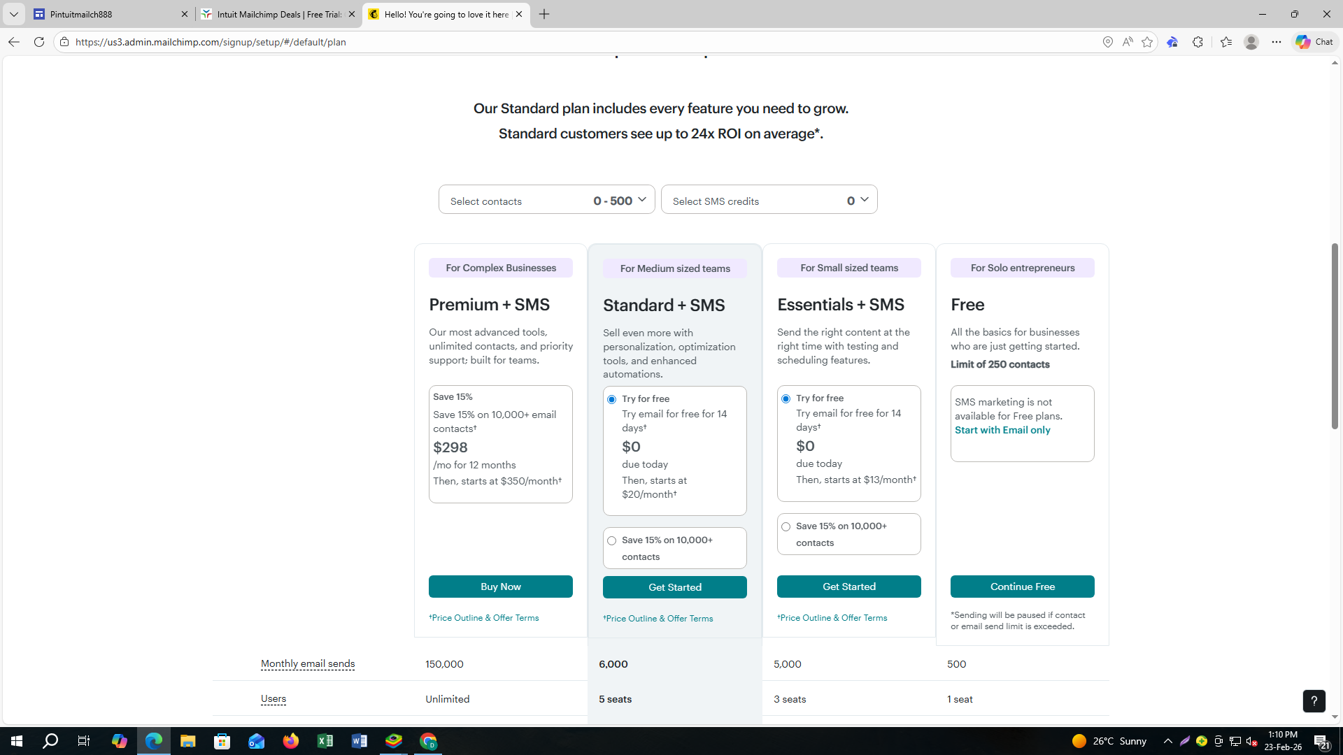Open Windows Search from the taskbar
This screenshot has height=755, width=1343.
pyautogui.click(x=50, y=741)
